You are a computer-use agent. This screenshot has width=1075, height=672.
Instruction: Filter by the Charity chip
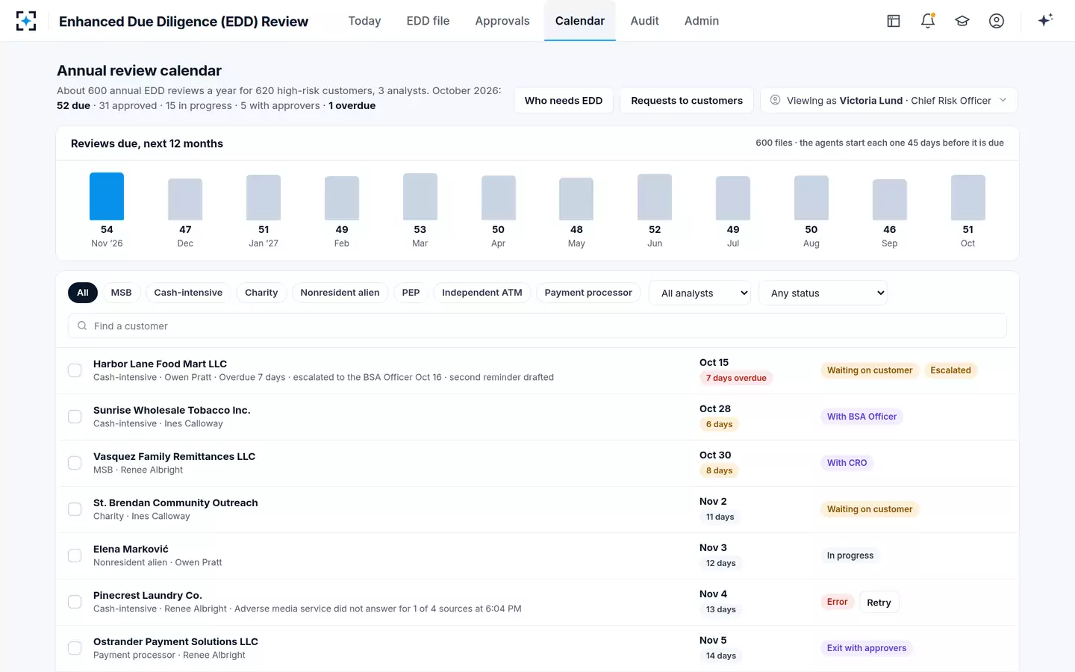coord(261,293)
